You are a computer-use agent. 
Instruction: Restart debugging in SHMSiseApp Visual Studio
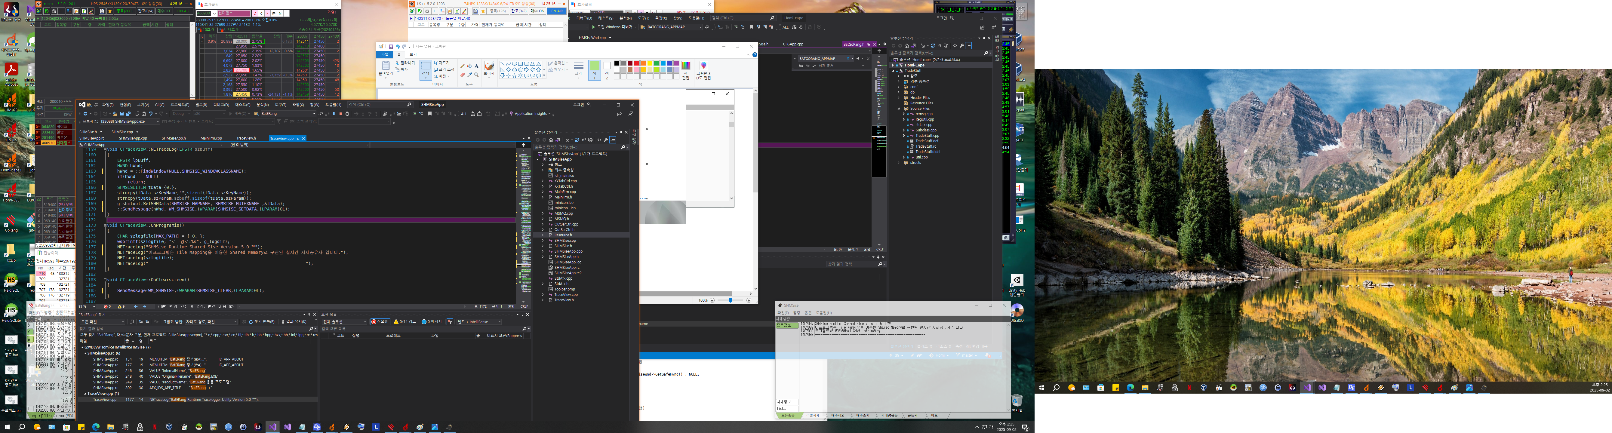pos(347,114)
